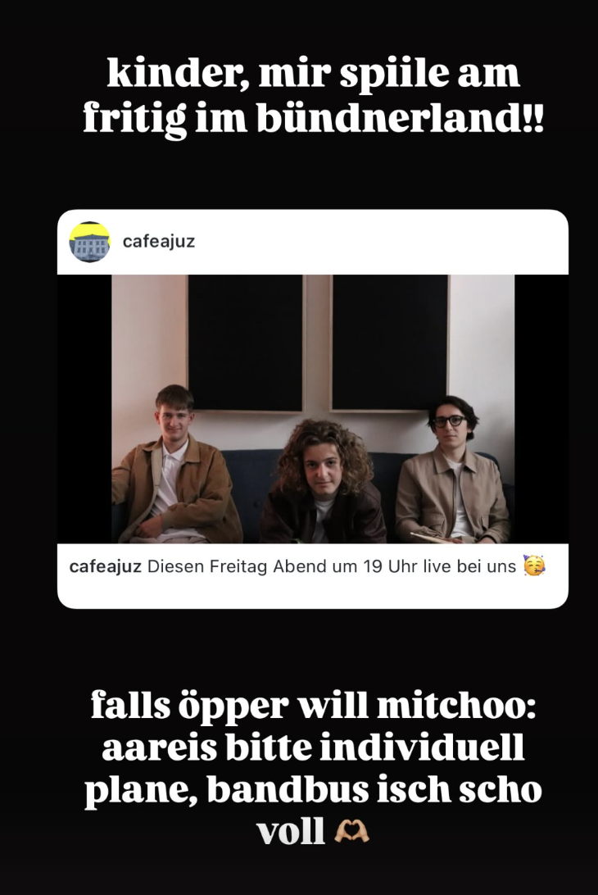Tap the left person in brown jacket

(x=174, y=466)
